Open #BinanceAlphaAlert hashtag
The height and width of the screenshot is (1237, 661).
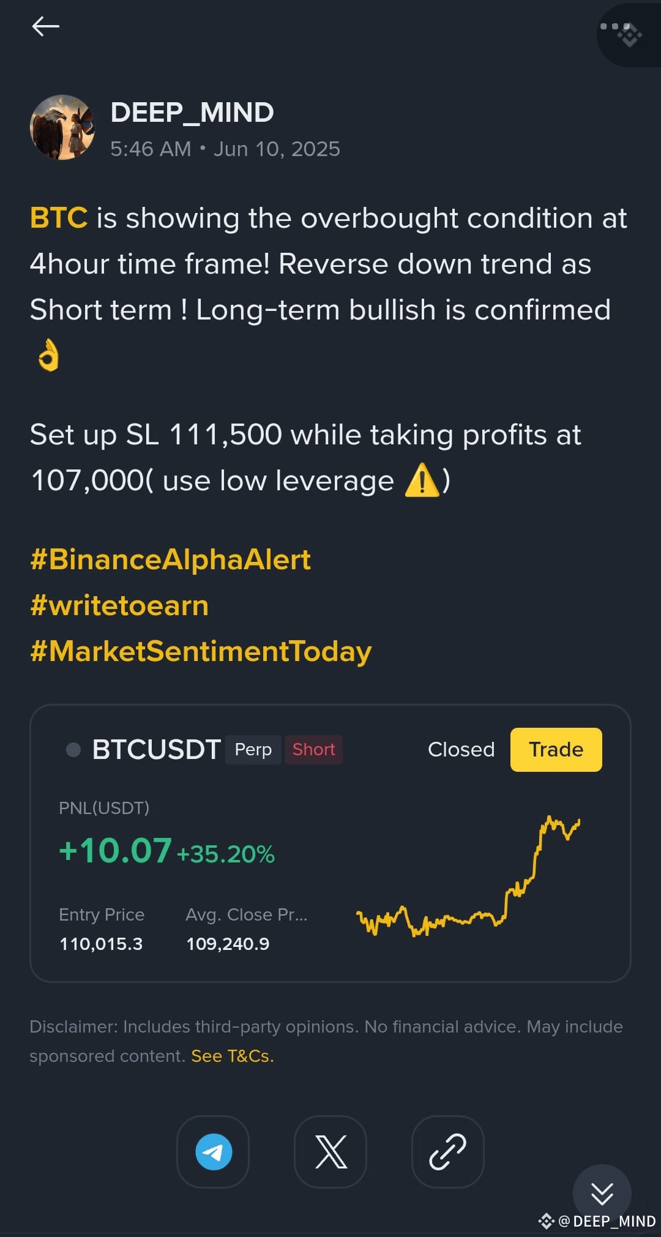tap(171, 559)
